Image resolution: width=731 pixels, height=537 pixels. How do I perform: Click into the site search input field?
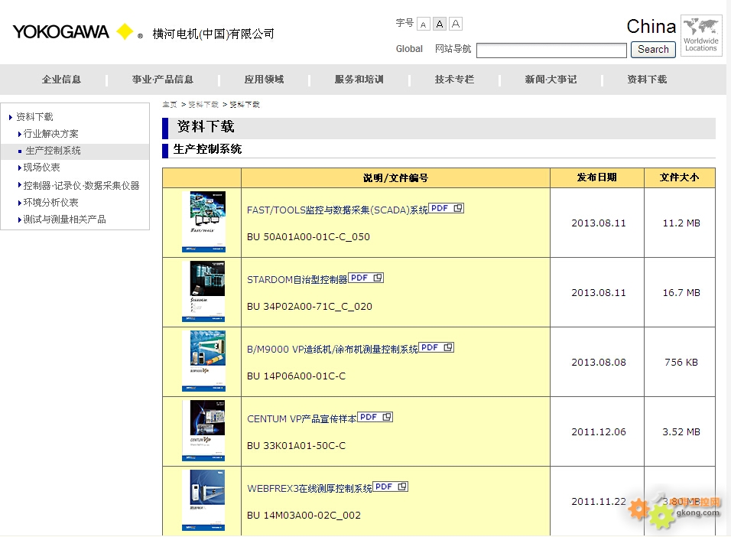551,50
